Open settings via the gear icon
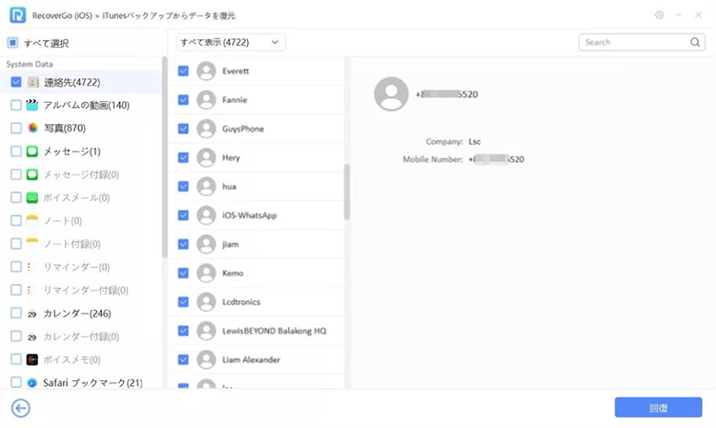Viewport: 716px width, 428px height. tap(659, 15)
